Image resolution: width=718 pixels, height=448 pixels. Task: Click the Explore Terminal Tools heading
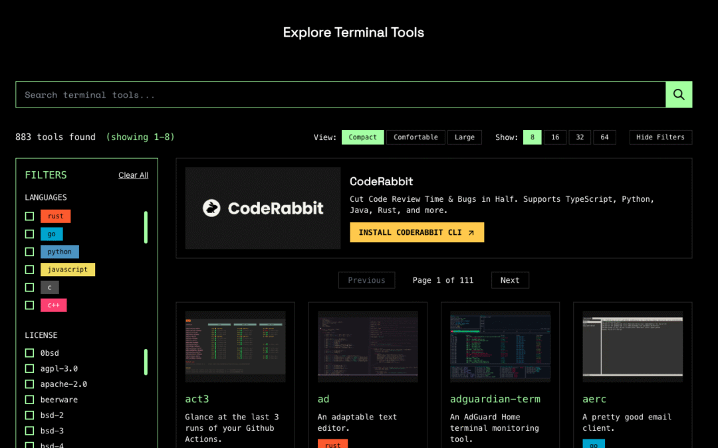(354, 33)
